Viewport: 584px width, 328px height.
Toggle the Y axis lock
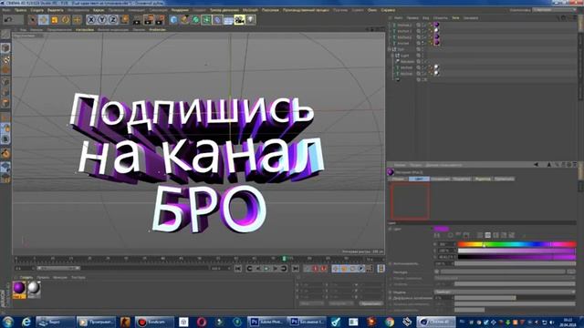pos(101,20)
